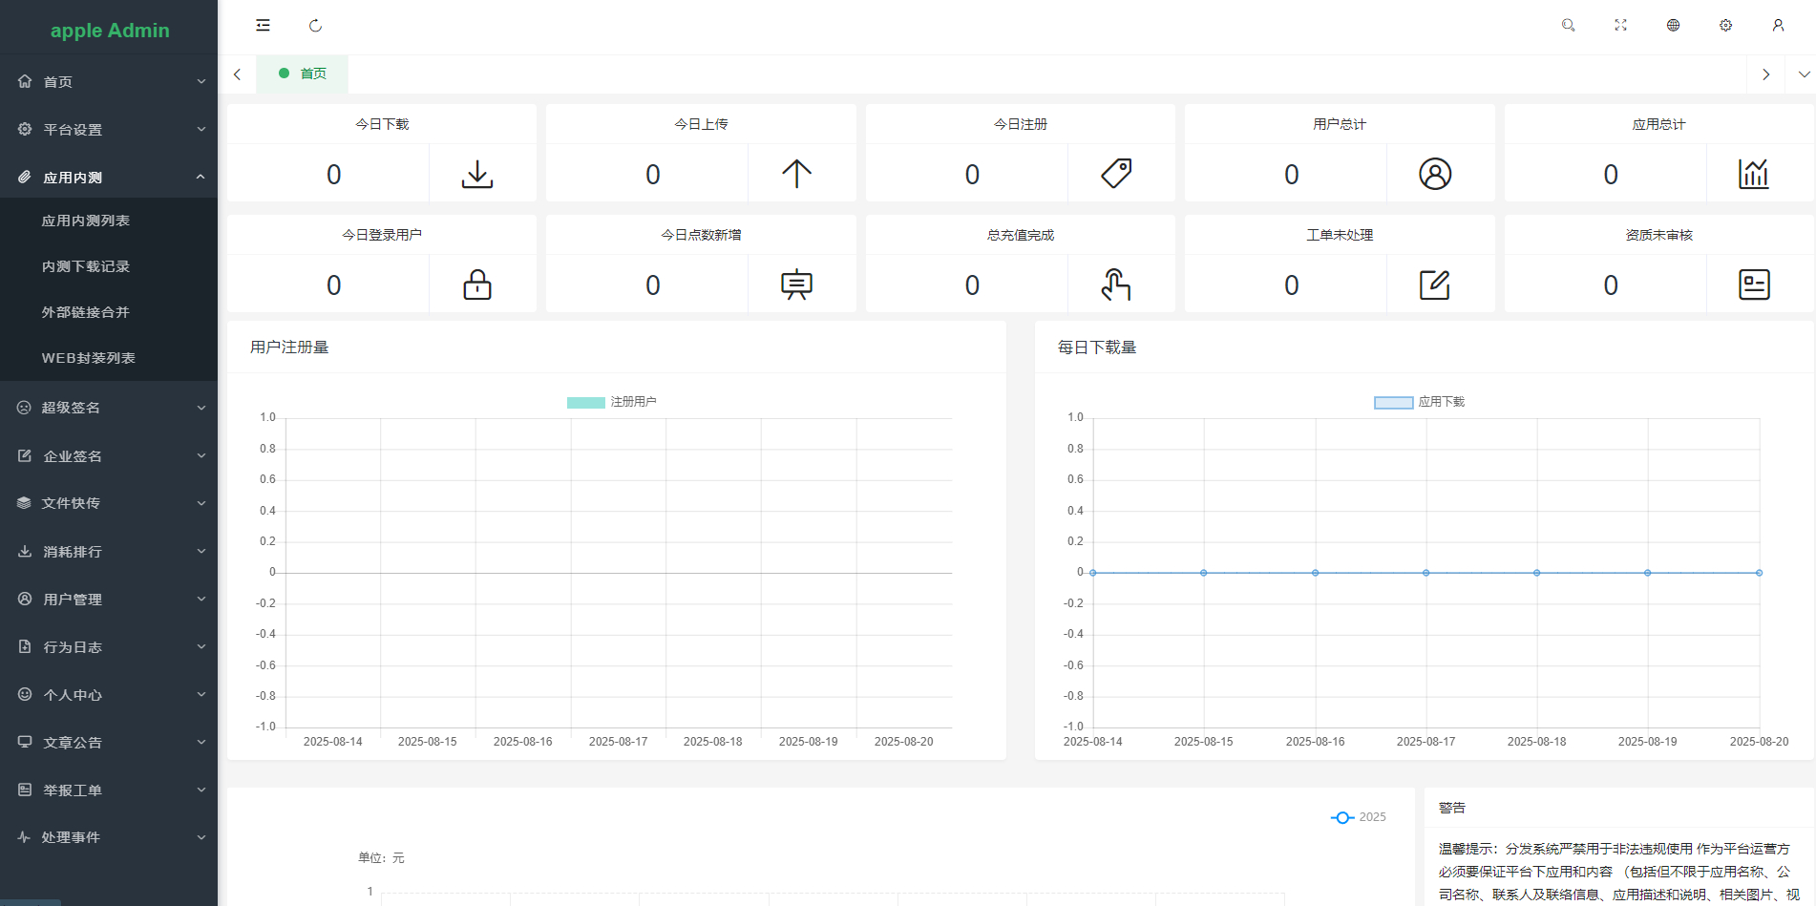Open the settings gear icon
The image size is (1816, 906).
coord(1725,26)
